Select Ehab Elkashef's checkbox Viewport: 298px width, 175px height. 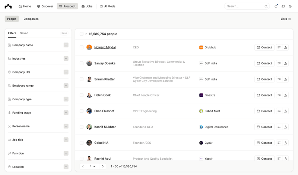(x=82, y=111)
